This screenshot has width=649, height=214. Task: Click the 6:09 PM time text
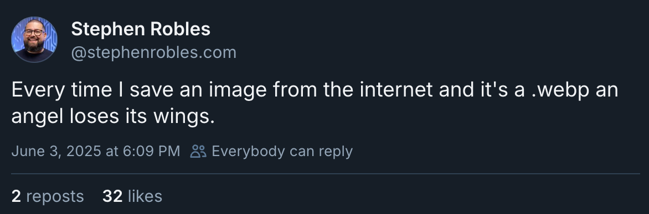(151, 151)
